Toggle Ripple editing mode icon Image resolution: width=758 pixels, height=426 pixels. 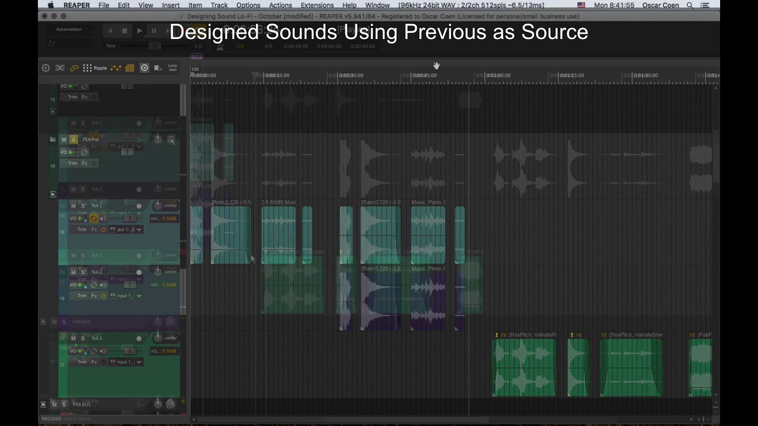[95, 68]
